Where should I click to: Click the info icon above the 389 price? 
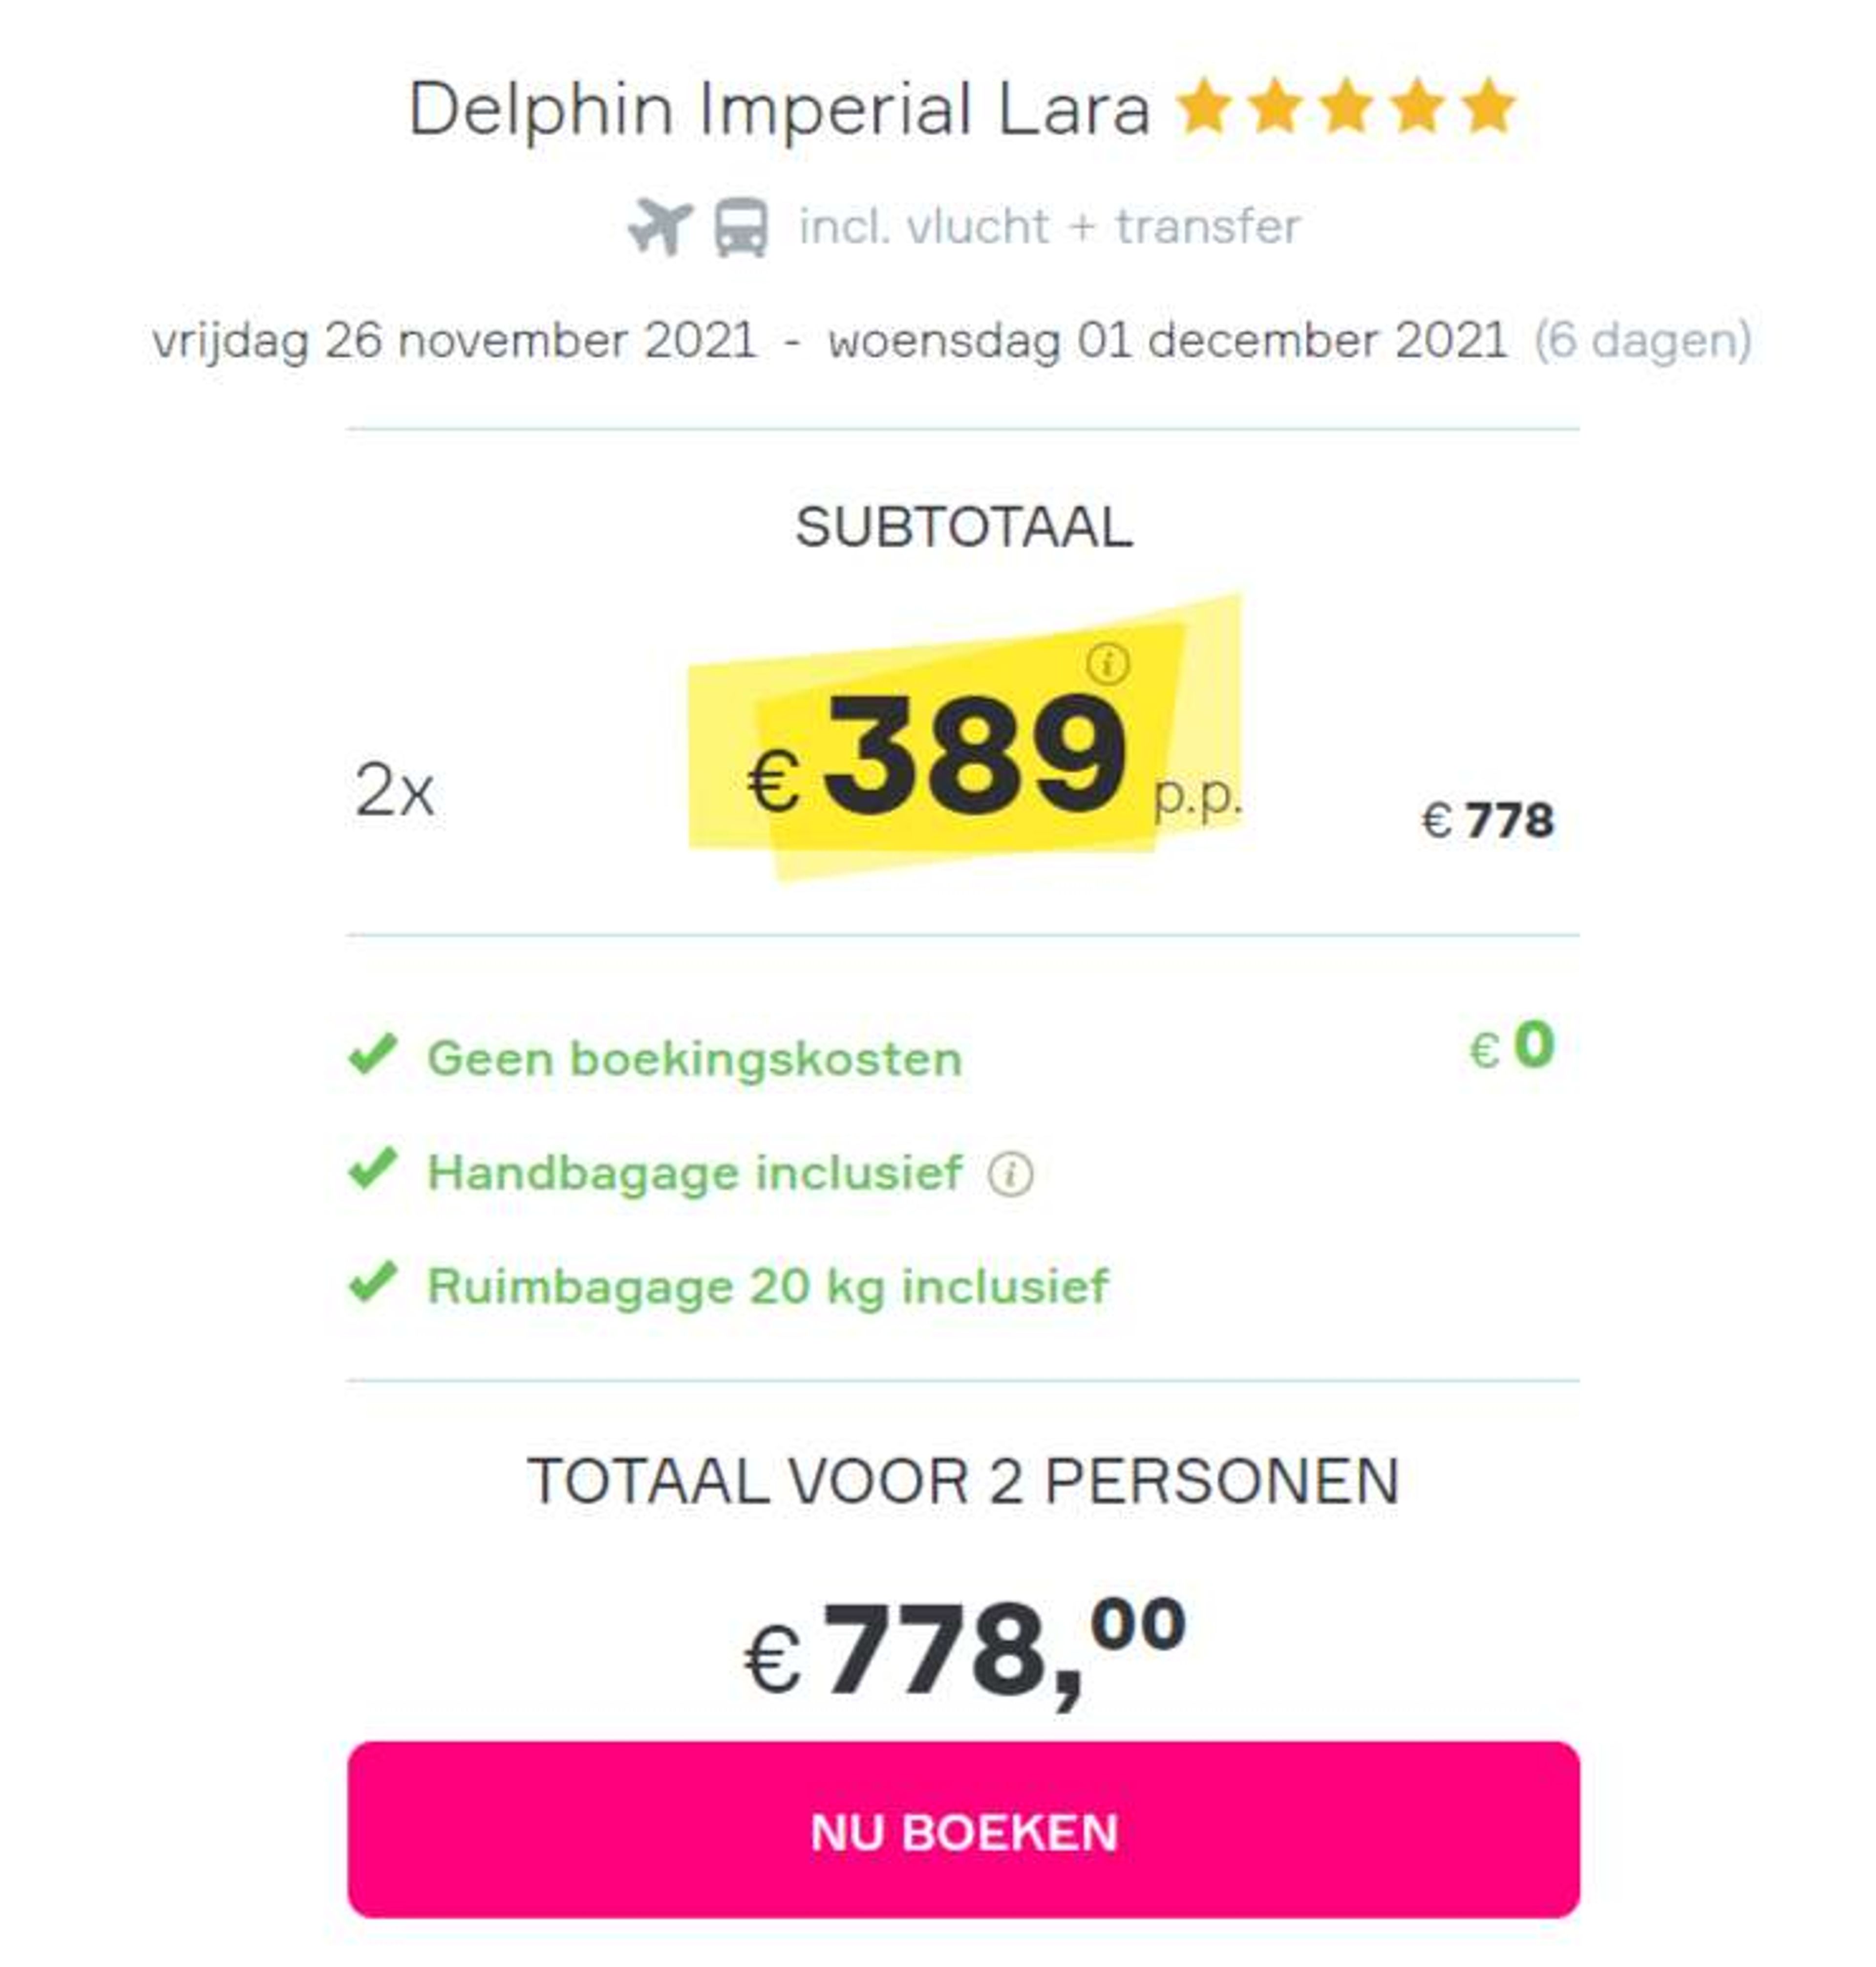1107,663
